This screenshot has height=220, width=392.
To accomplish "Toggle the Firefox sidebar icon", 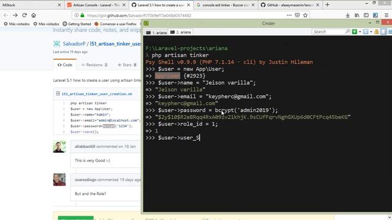I will pos(366,15).
